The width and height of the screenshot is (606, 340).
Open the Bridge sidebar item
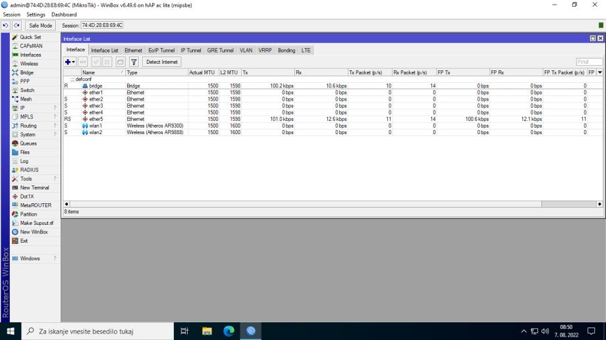(x=26, y=73)
